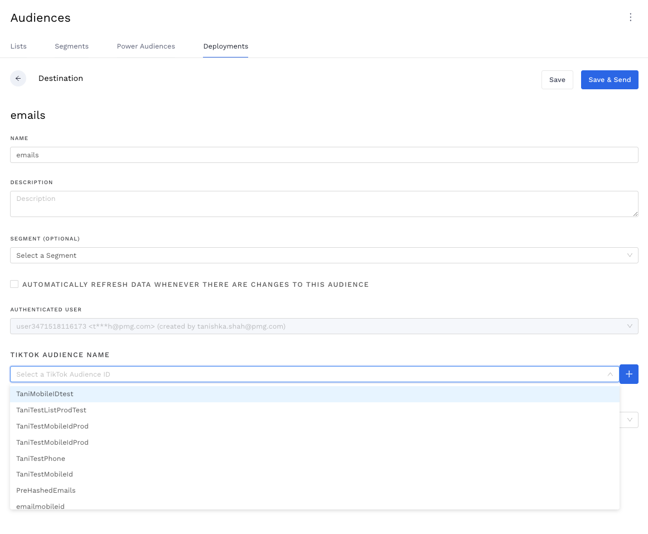Click the back arrow next to Destination
This screenshot has height=534, width=648.
tap(18, 79)
